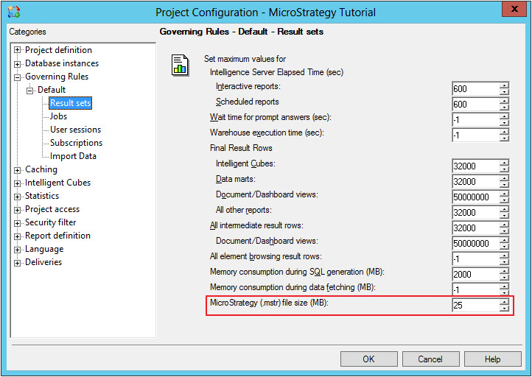Screen dimensions: 532x377
Task: Focus Memory consumption during SQL generation field
Action: [476, 274]
